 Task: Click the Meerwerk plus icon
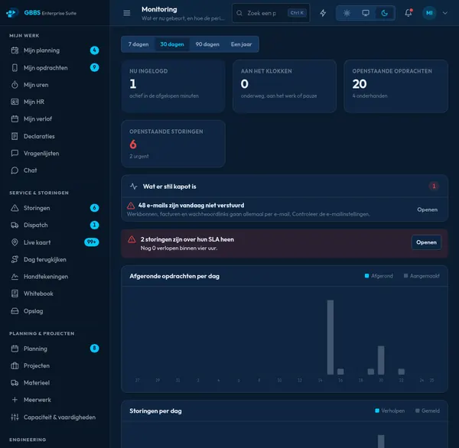[x=15, y=400]
